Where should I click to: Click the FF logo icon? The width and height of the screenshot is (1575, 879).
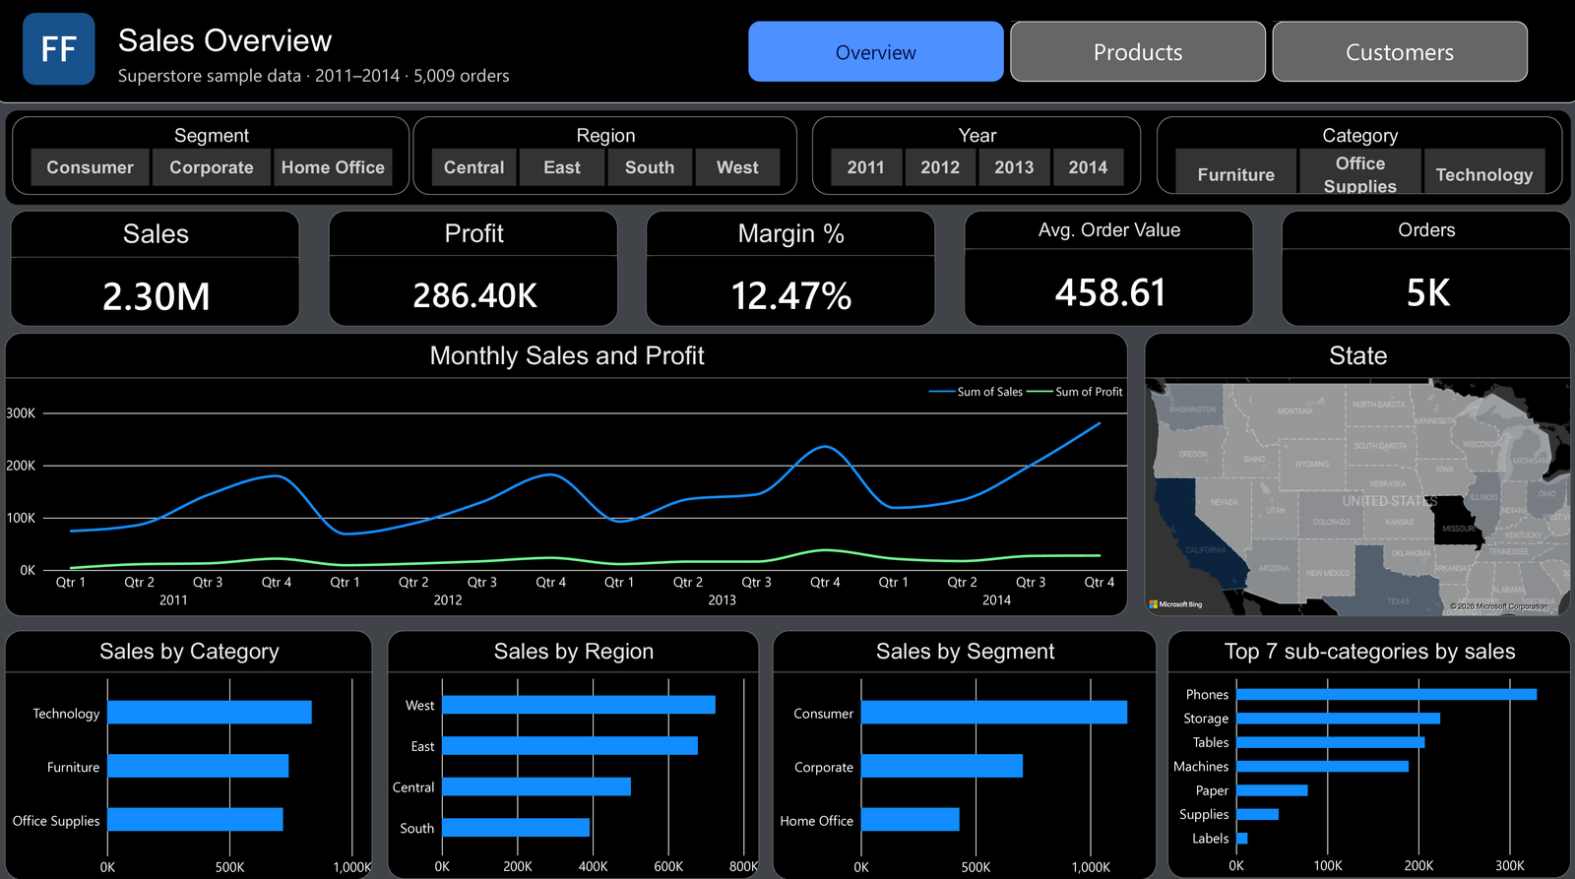pyautogui.click(x=59, y=49)
